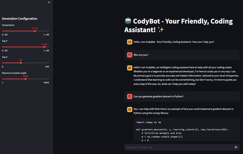This screenshot has height=154, width=243.
Task: Click the user avatar next to the gradient descent question
Action: [130, 96]
